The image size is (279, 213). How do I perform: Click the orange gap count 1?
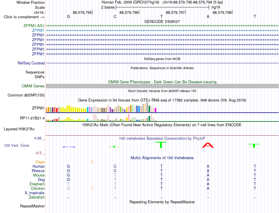coord(92,162)
